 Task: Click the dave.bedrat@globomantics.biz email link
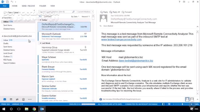pos(136,61)
